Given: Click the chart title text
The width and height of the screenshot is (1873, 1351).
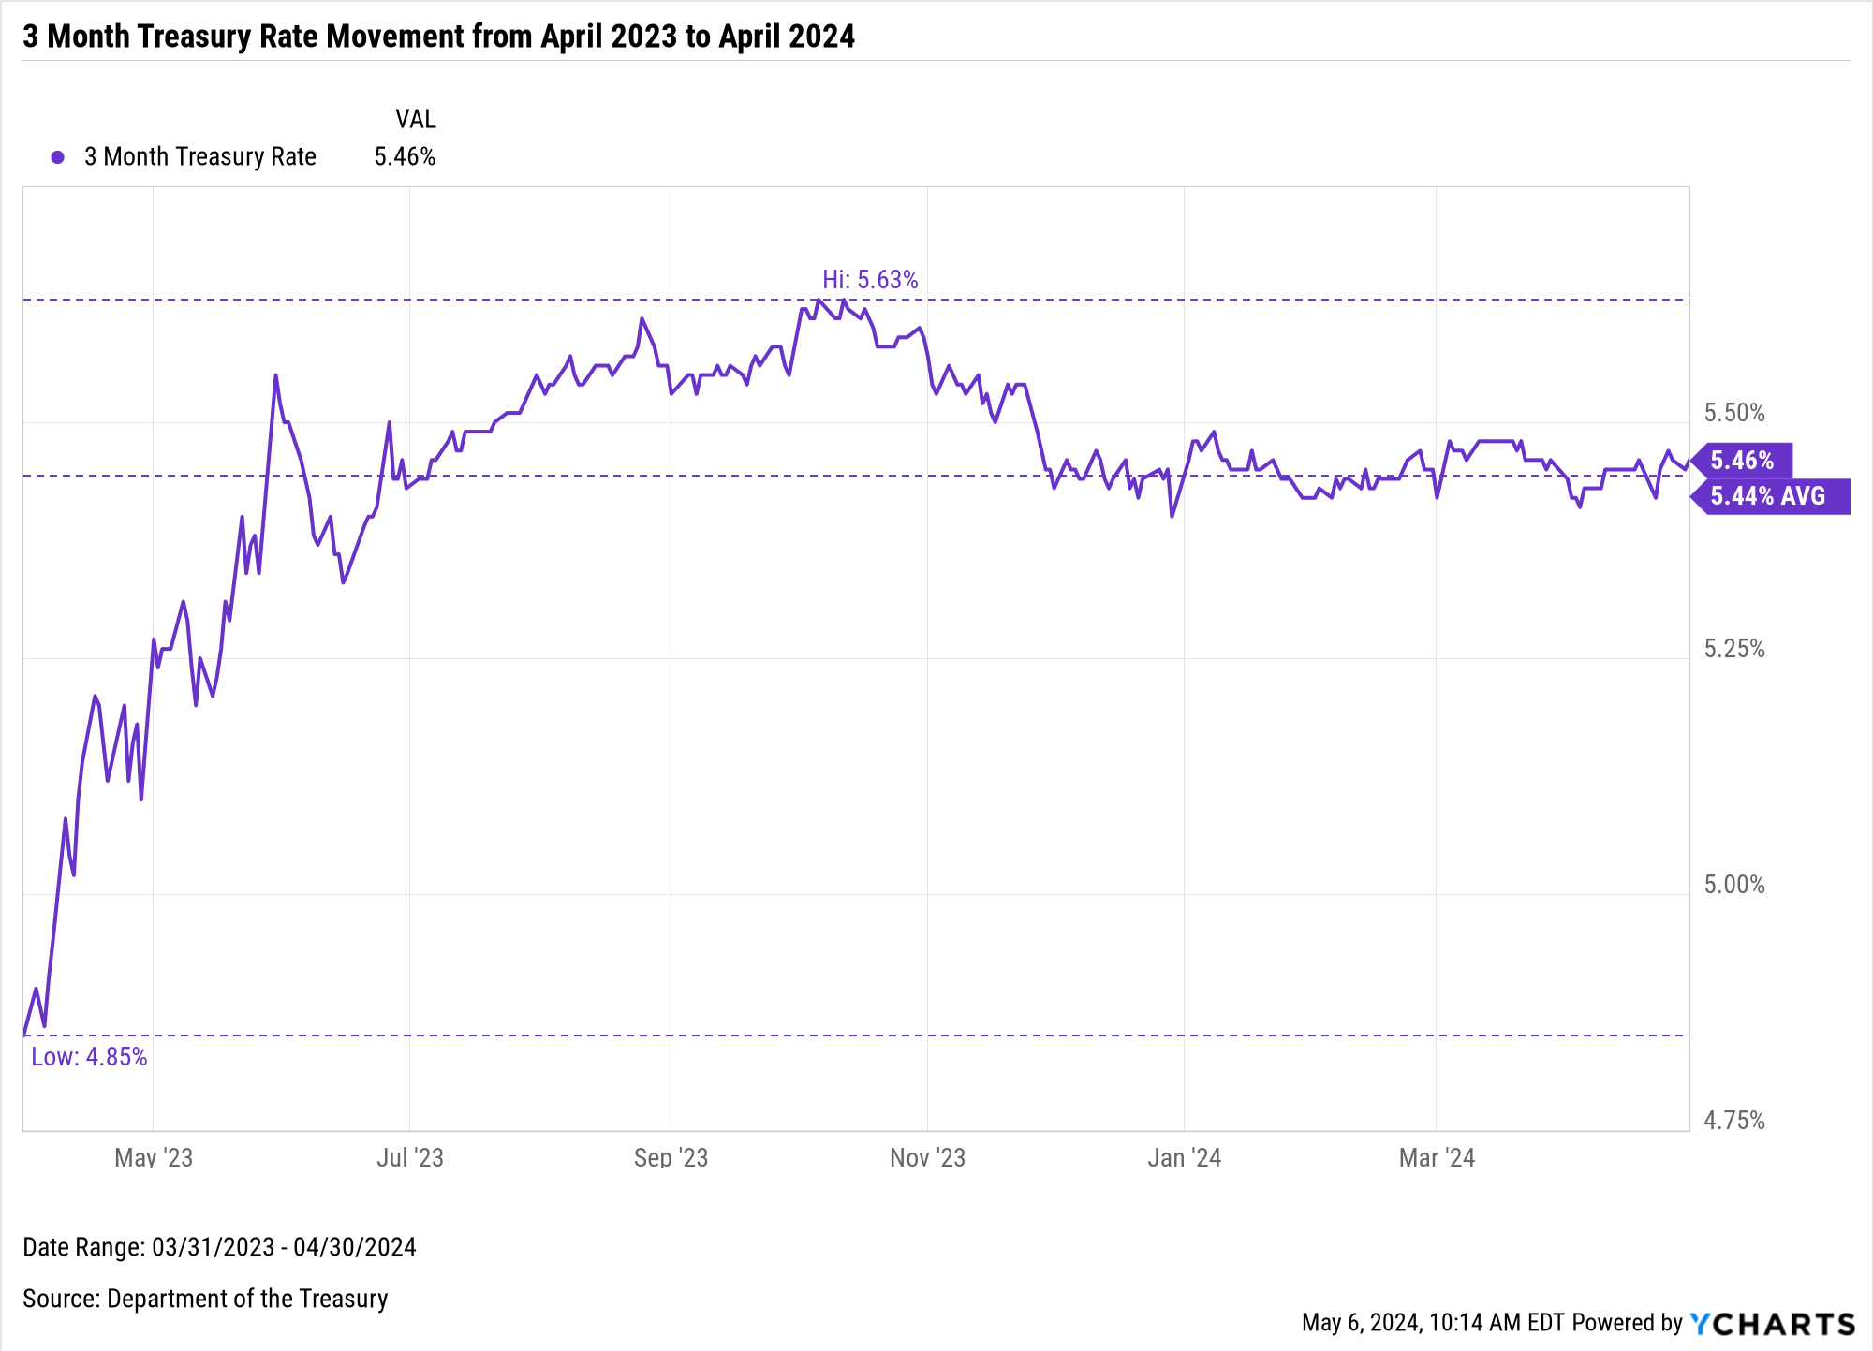Looking at the screenshot, I should tap(438, 37).
